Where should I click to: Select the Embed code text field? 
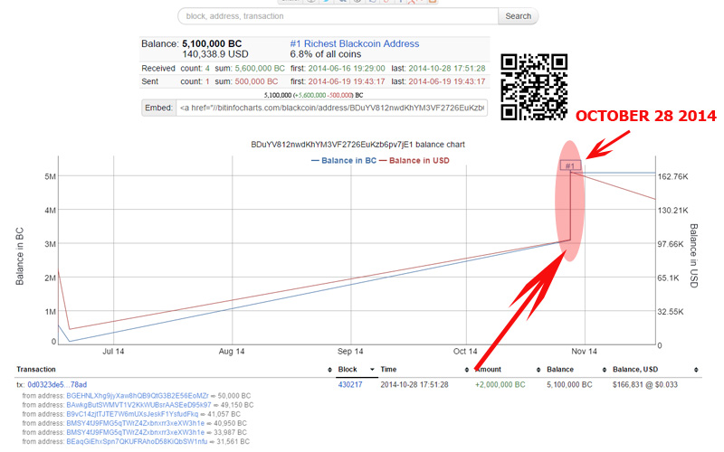click(331, 108)
